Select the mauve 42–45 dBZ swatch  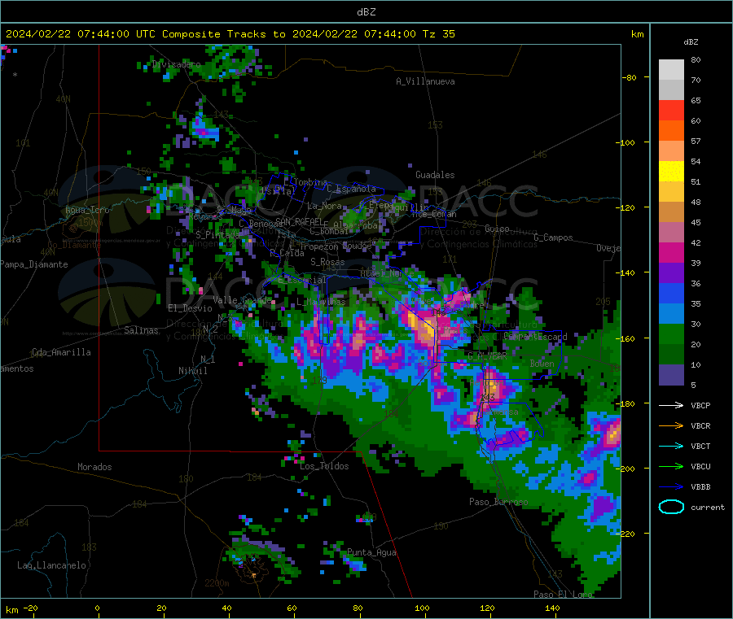pos(671,233)
